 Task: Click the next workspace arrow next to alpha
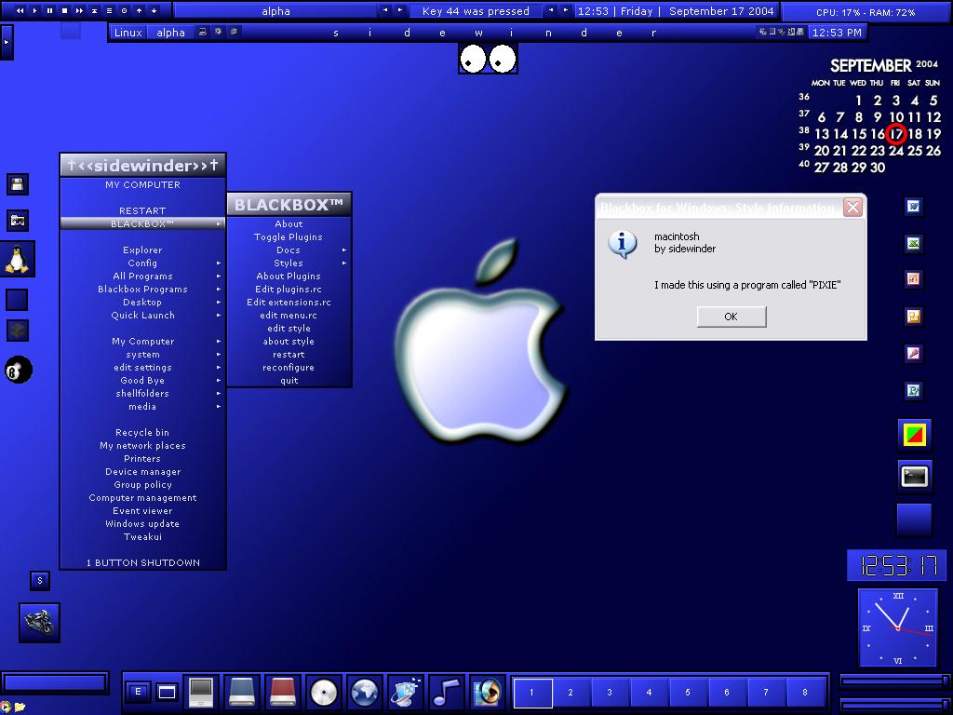pyautogui.click(x=400, y=10)
